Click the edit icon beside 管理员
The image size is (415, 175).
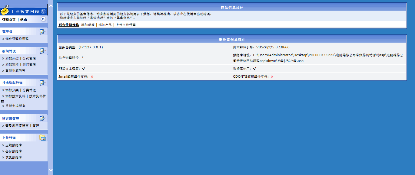[42, 31]
